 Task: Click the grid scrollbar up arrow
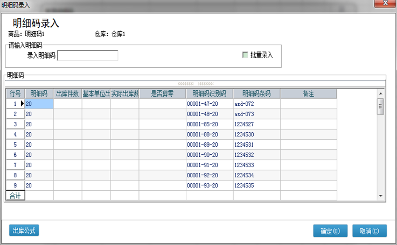click(380, 93)
